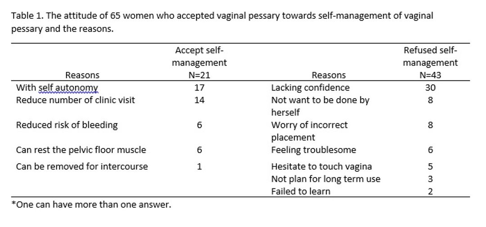Viewport: 486px width, 227px height.
Task: Click the value 17 cell
Action: tap(199, 88)
